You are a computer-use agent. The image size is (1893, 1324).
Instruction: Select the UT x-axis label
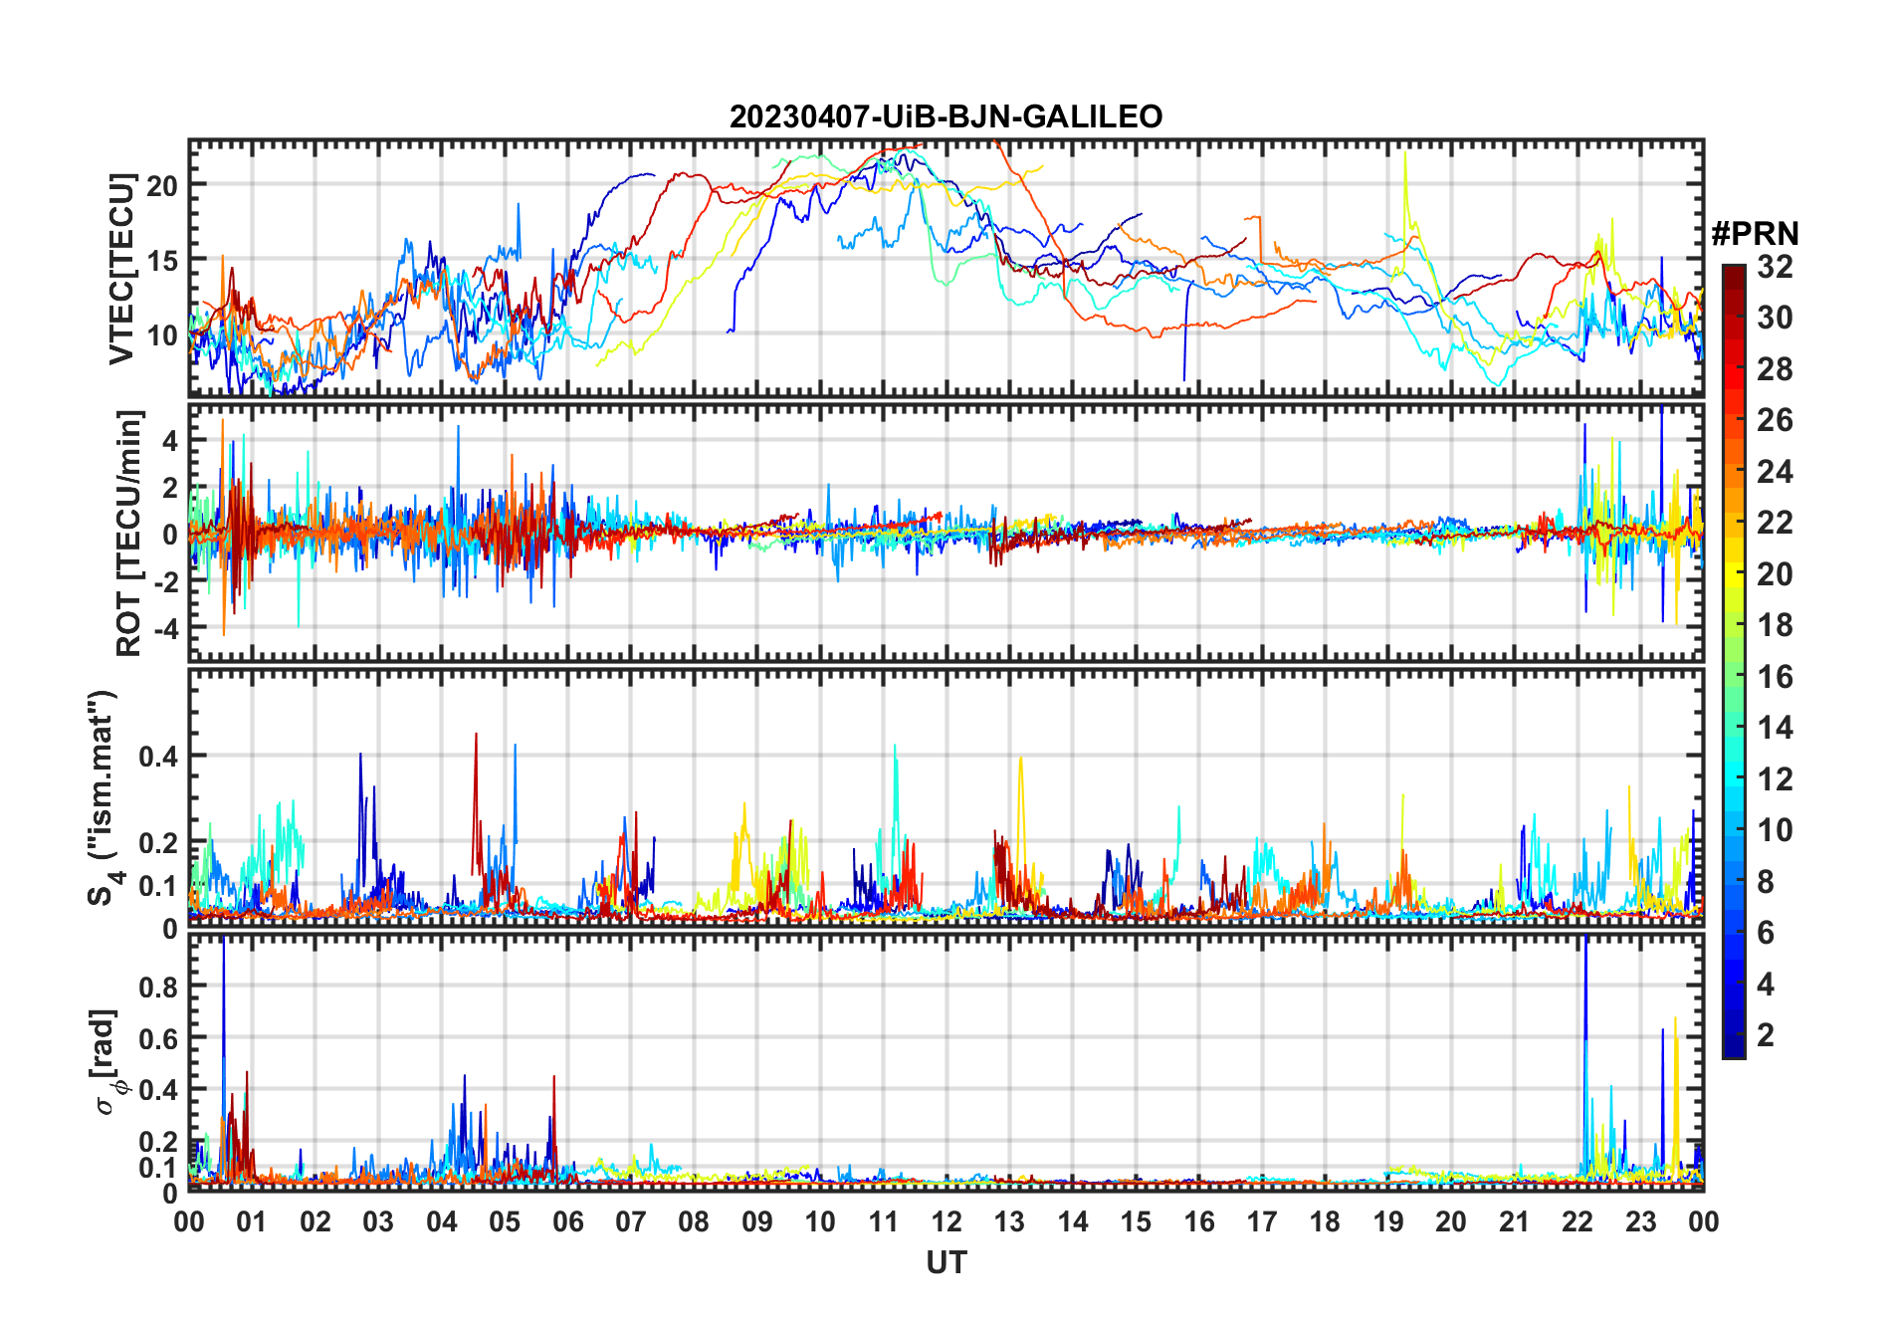pos(946,1262)
